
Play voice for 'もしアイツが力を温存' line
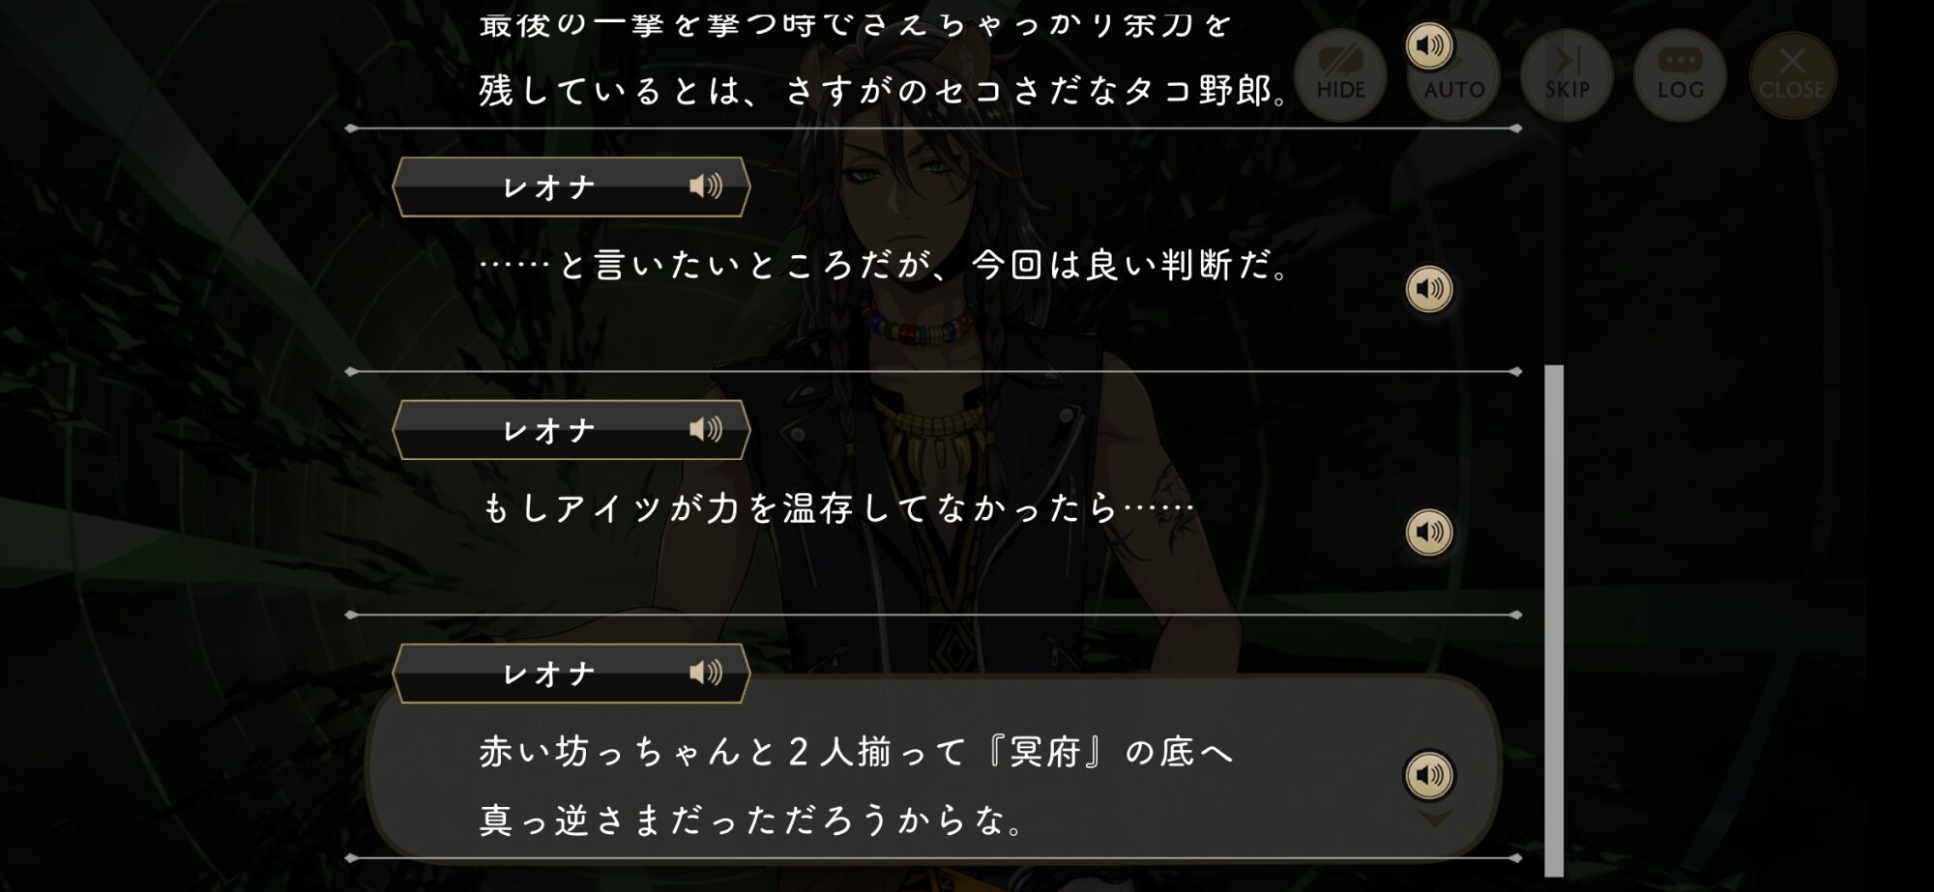coord(1429,532)
